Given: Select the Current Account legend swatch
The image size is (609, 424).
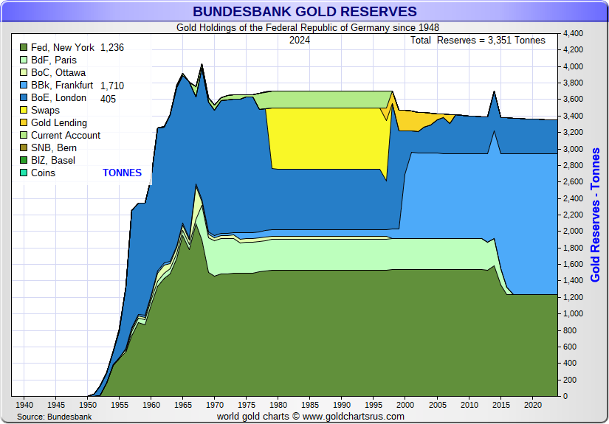Looking at the screenshot, I should (x=23, y=136).
